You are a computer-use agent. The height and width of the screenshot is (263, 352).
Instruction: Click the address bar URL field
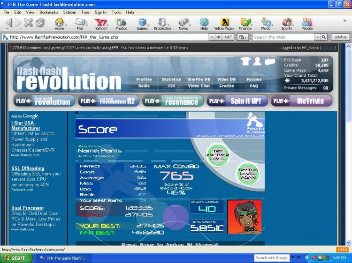click(x=108, y=37)
